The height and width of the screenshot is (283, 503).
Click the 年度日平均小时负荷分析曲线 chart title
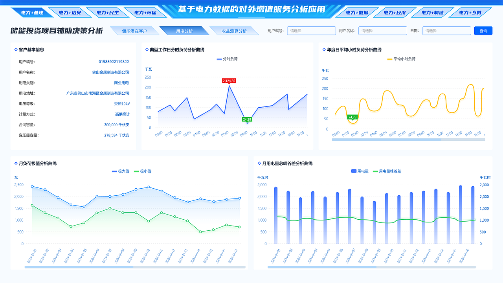(x=354, y=50)
